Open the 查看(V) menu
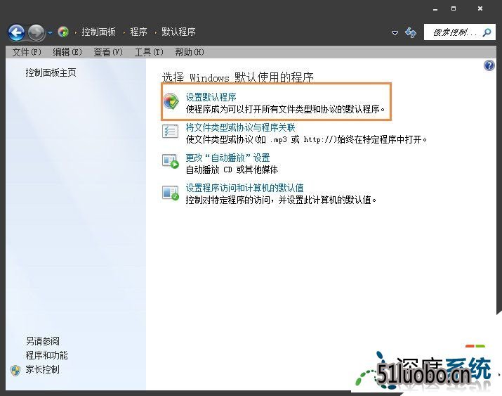The width and height of the screenshot is (502, 396). [108, 52]
